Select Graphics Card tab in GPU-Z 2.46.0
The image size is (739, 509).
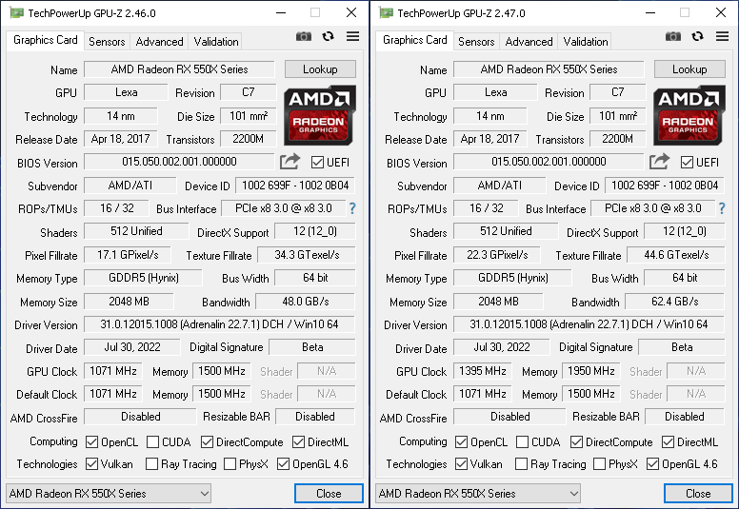[46, 40]
